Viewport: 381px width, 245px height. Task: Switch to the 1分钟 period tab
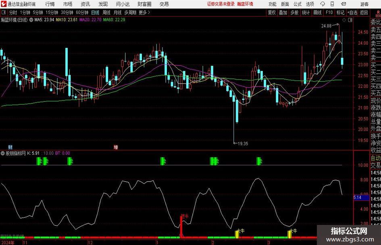(25, 12)
